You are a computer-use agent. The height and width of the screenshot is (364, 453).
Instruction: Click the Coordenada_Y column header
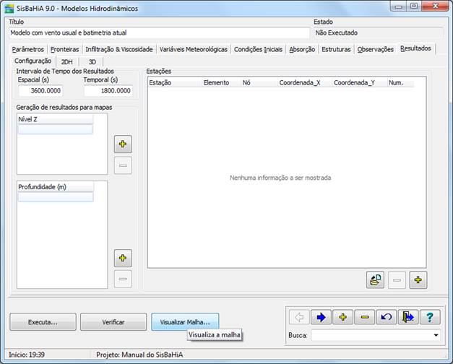point(359,82)
